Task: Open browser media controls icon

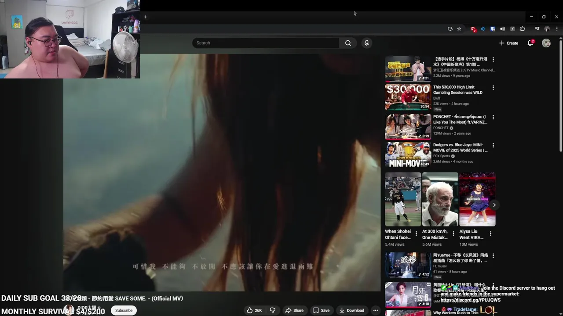Action: click(537, 29)
